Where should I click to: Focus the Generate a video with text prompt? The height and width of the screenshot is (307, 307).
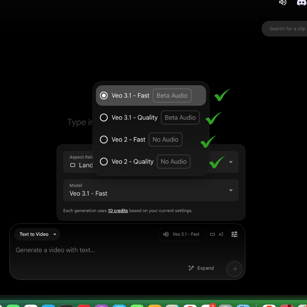[x=96, y=250]
